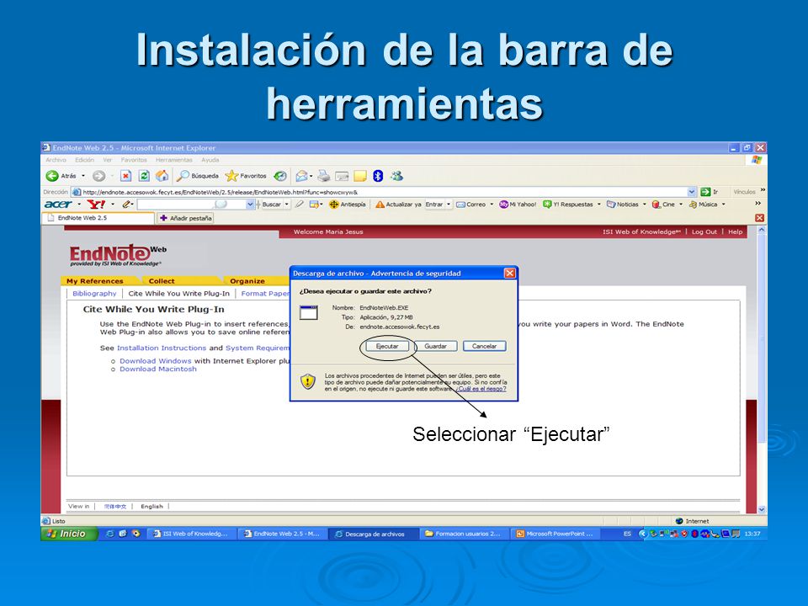Open the Archivo menu
This screenshot has height=606, width=808.
coord(56,160)
